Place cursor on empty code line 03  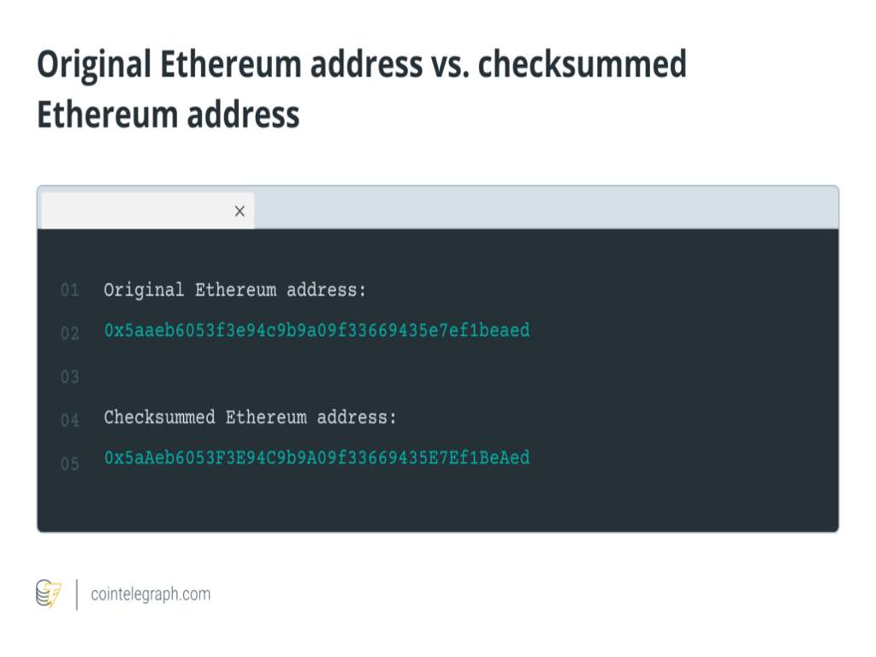tap(342, 376)
